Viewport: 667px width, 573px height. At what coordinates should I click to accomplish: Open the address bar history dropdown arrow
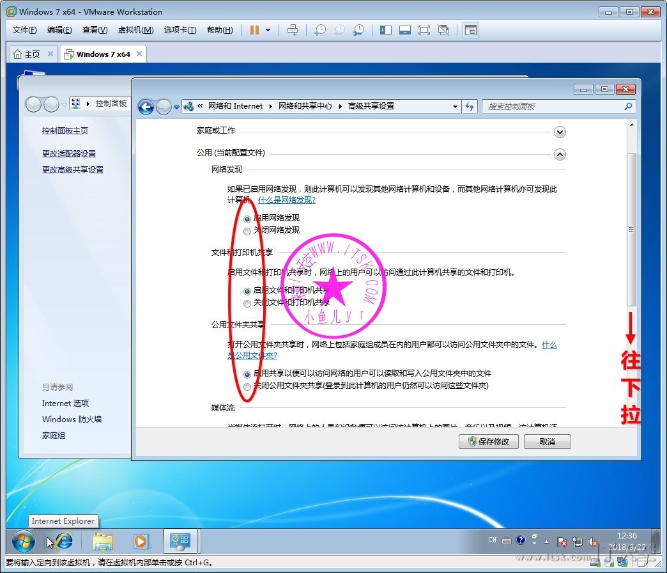click(455, 107)
